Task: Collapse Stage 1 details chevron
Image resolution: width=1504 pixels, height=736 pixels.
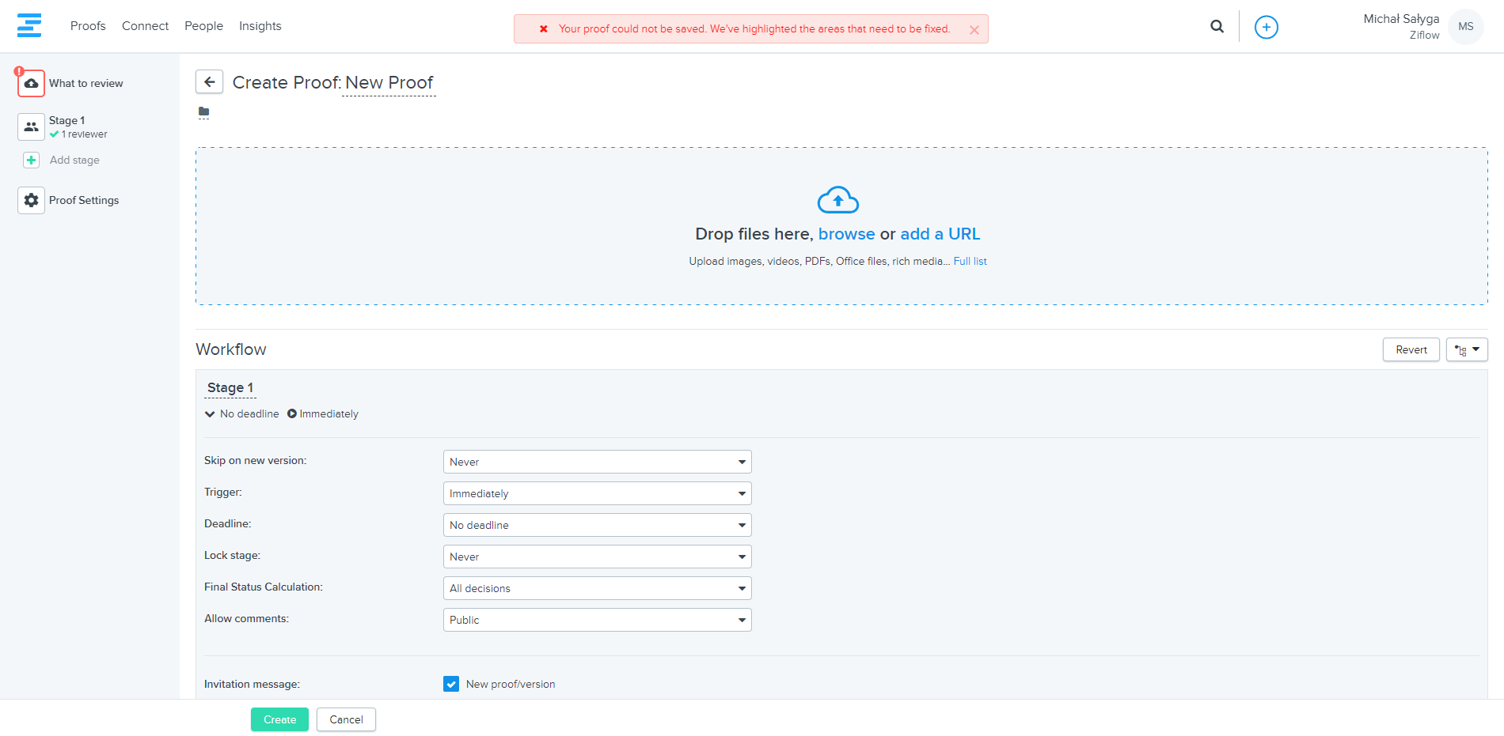Action: [x=210, y=413]
